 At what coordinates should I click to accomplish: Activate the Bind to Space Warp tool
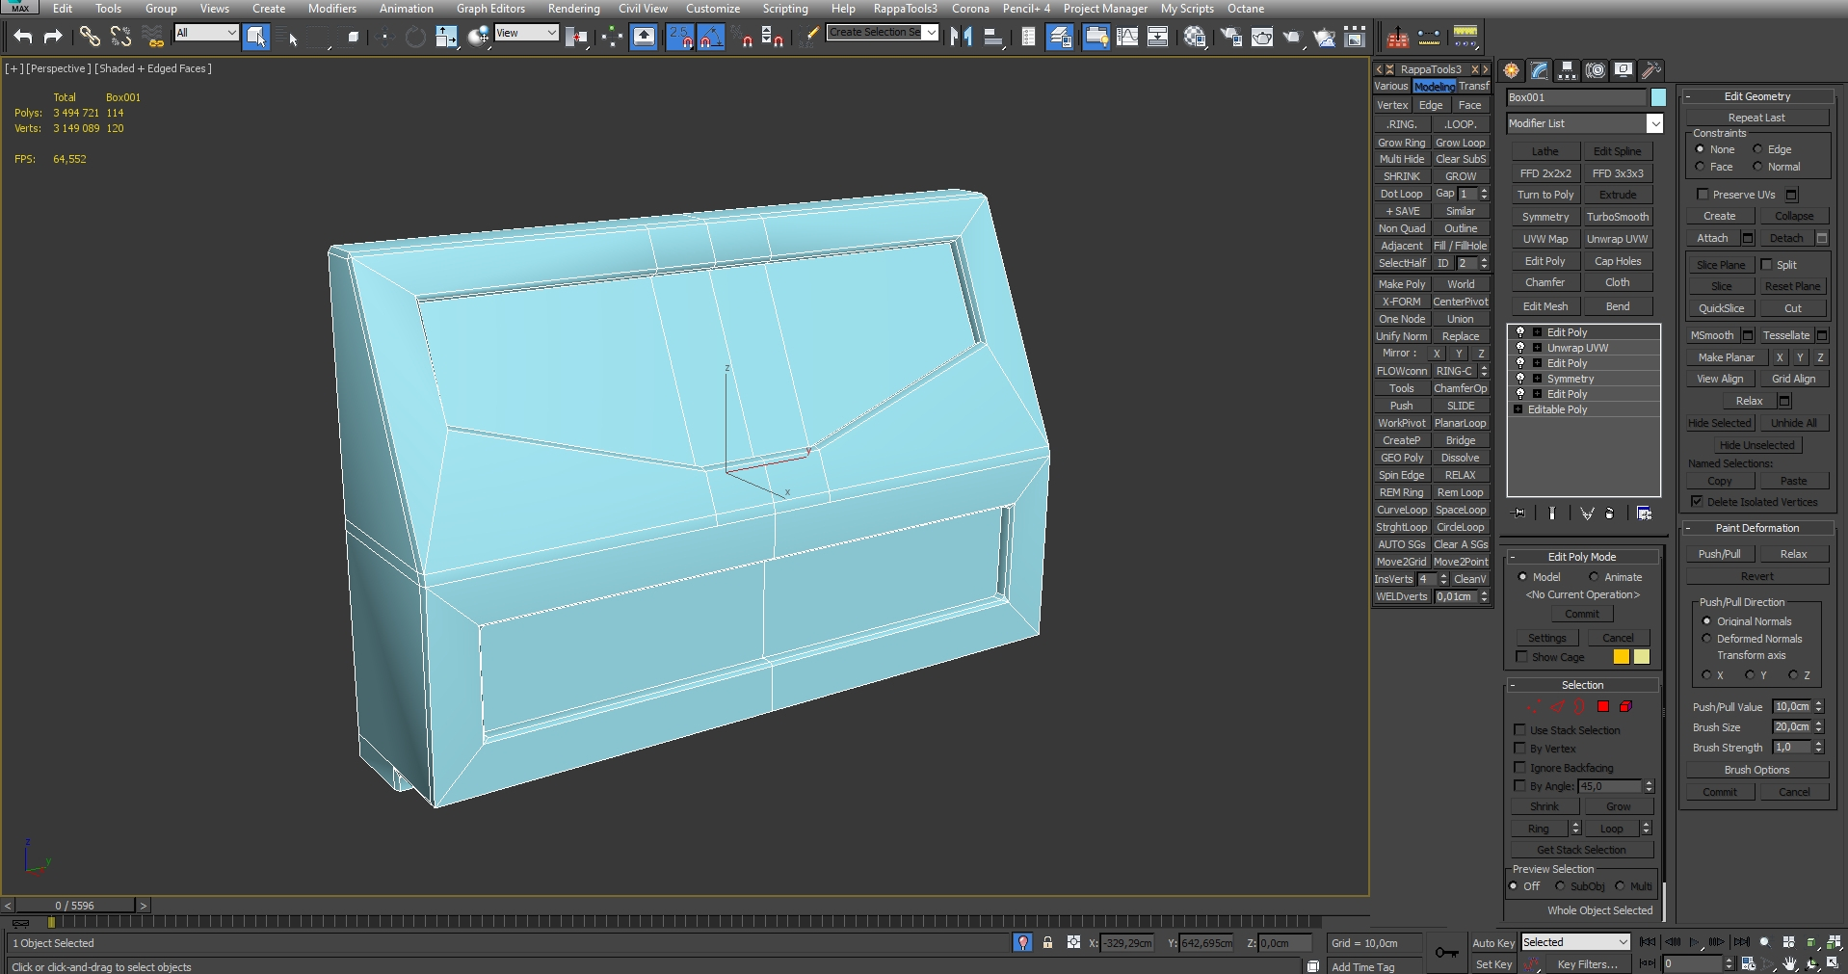point(152,37)
